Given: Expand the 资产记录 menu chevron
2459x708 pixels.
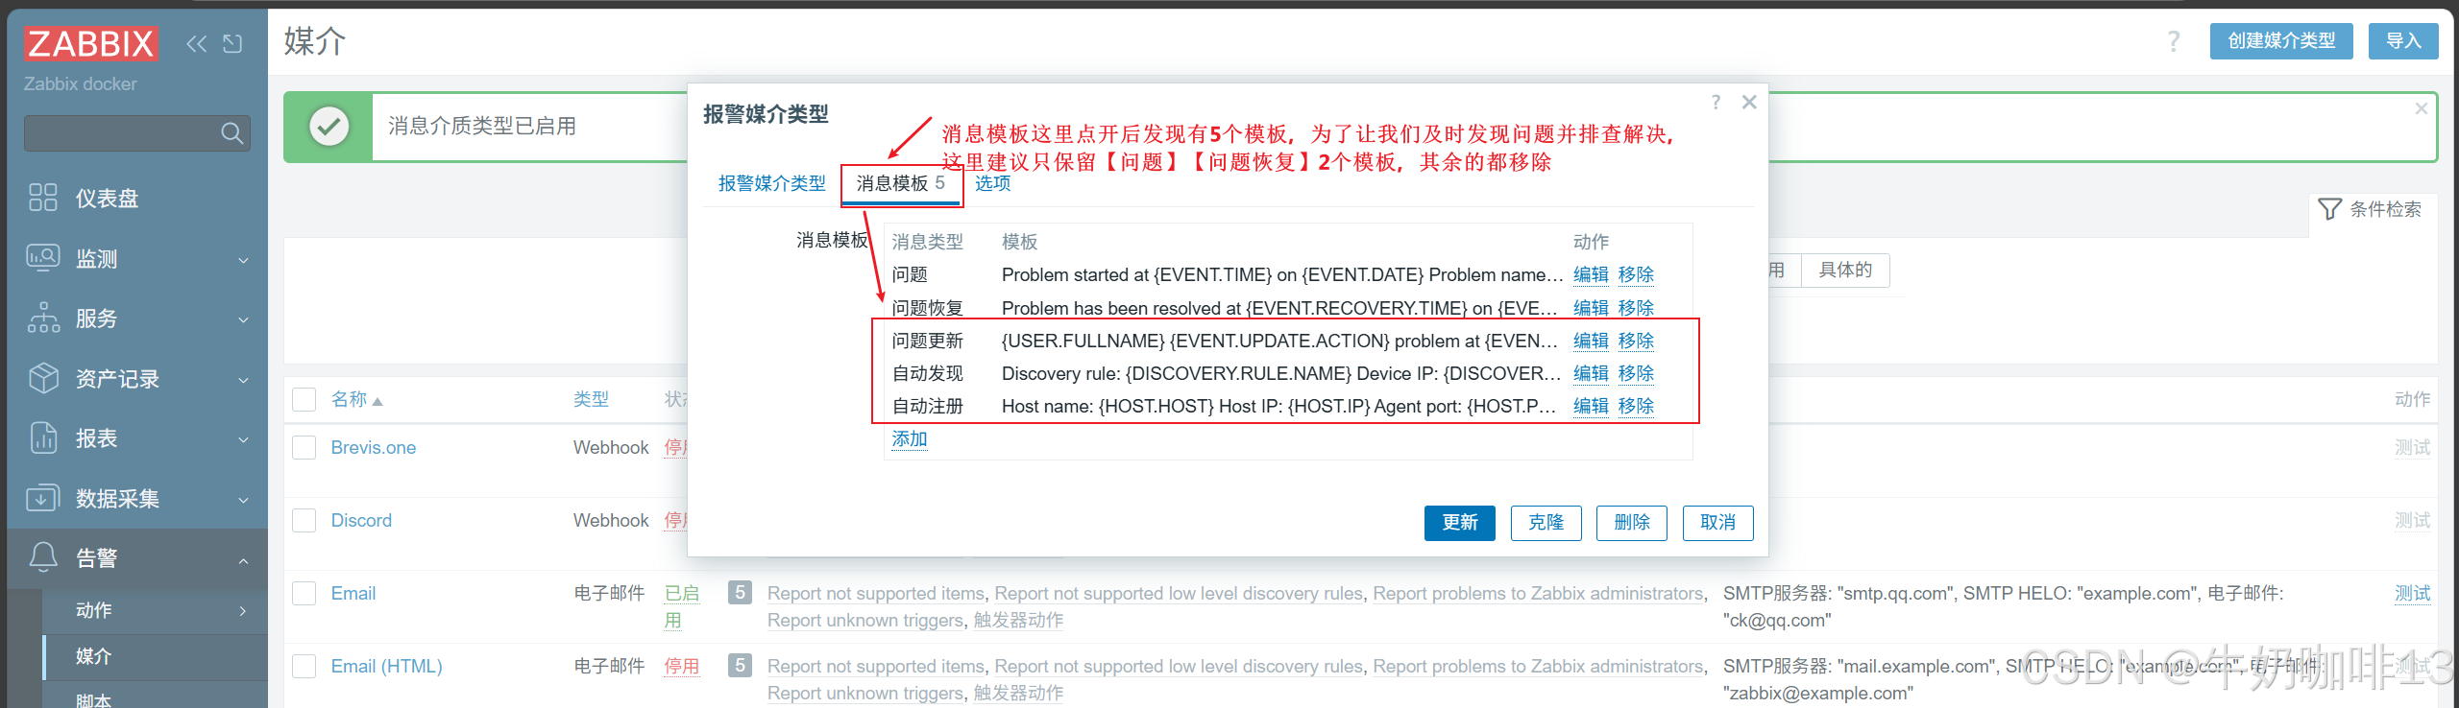Looking at the screenshot, I should 243,380.
